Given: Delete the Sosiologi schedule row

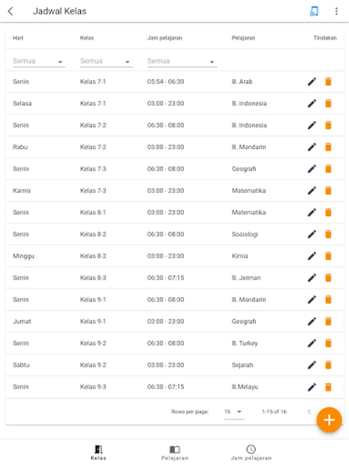Looking at the screenshot, I should 328,234.
